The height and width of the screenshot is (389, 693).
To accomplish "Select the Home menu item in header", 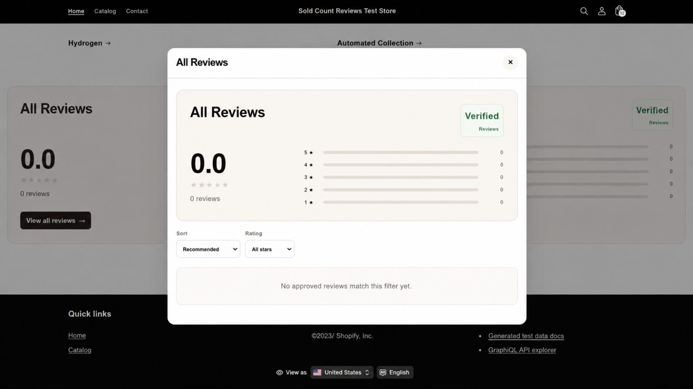I will point(76,11).
